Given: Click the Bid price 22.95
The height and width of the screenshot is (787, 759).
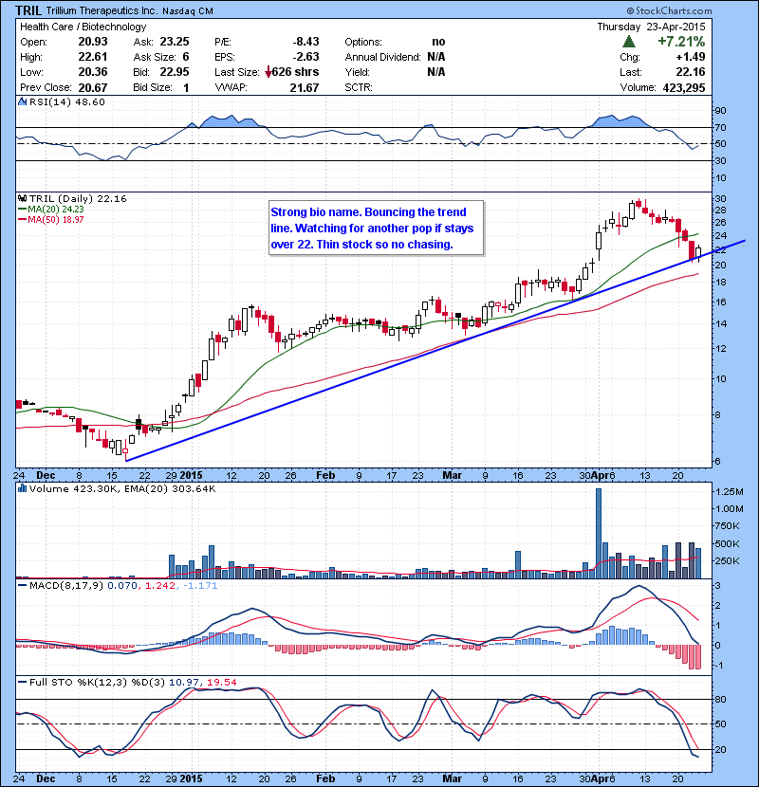Looking at the screenshot, I should tap(175, 72).
